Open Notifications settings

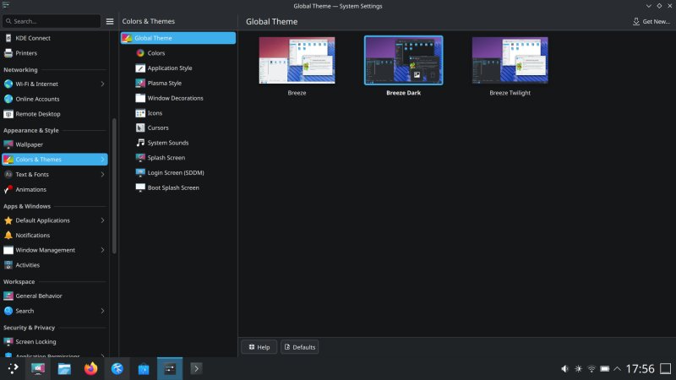point(54,236)
